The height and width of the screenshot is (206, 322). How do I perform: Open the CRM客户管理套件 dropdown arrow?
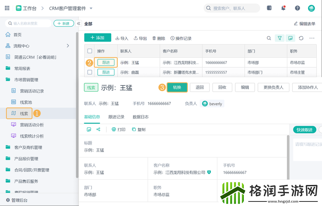click(91, 8)
